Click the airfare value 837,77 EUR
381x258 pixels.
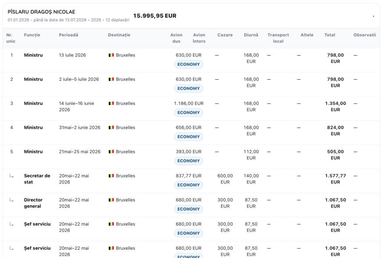click(189, 176)
